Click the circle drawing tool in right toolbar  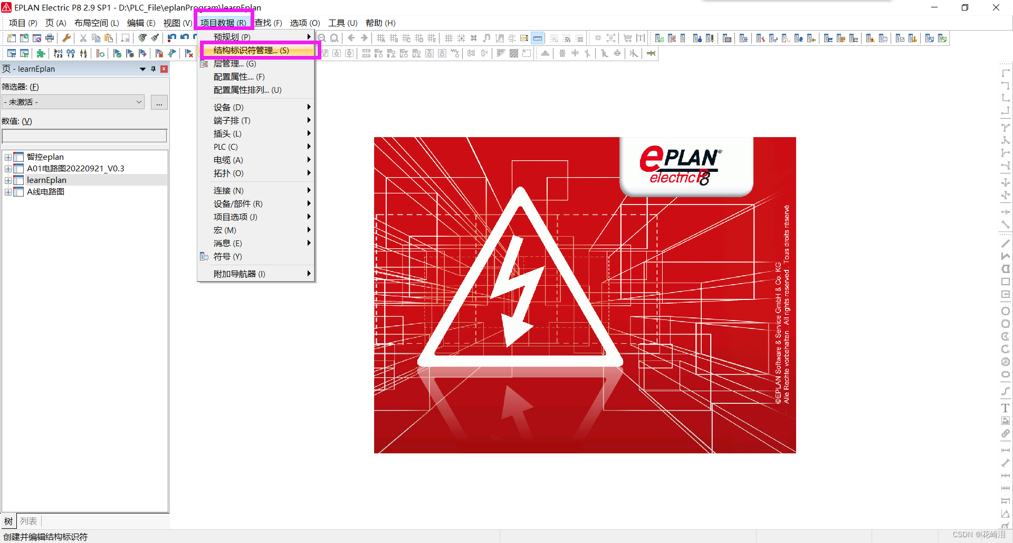1006,311
